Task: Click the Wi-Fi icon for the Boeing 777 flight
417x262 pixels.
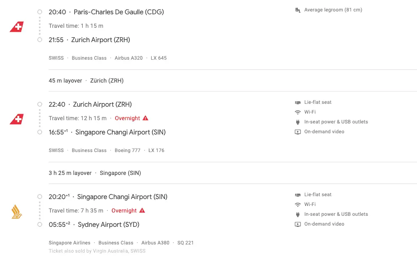Action: (297, 112)
